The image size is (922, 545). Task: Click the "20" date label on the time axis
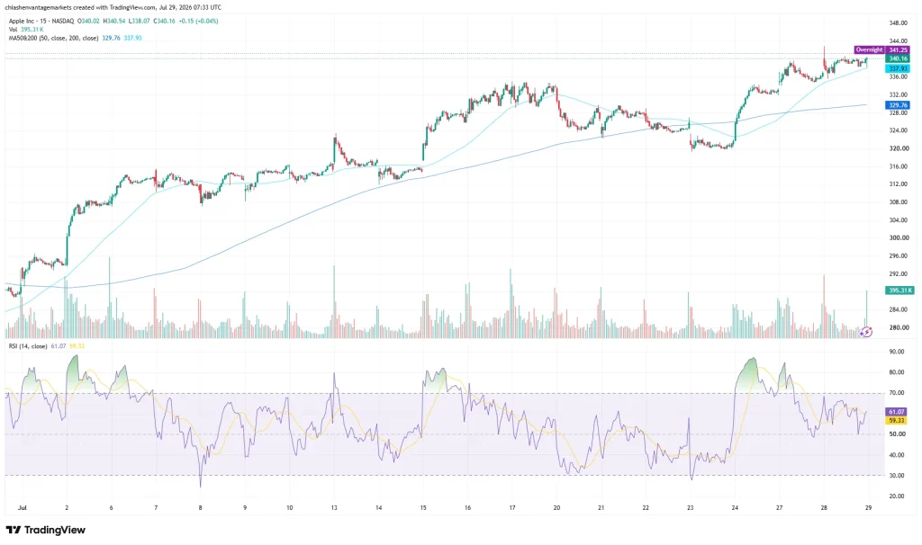tap(556, 507)
